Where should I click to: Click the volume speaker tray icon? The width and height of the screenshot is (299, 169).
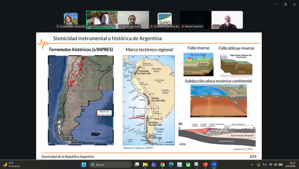[x=275, y=165]
